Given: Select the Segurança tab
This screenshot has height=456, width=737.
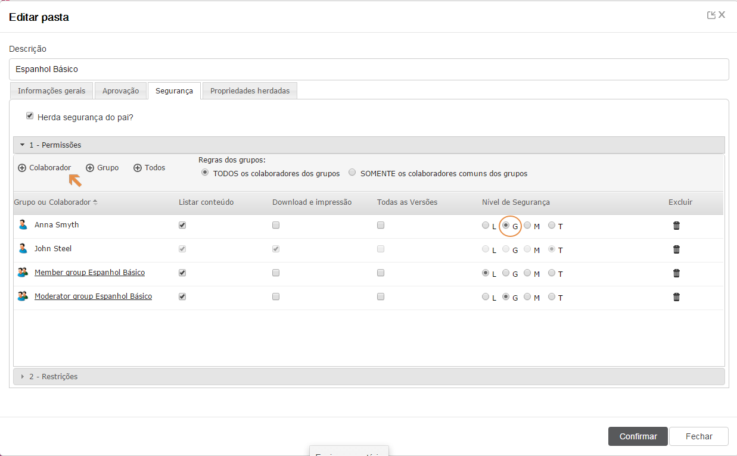Looking at the screenshot, I should 174,91.
